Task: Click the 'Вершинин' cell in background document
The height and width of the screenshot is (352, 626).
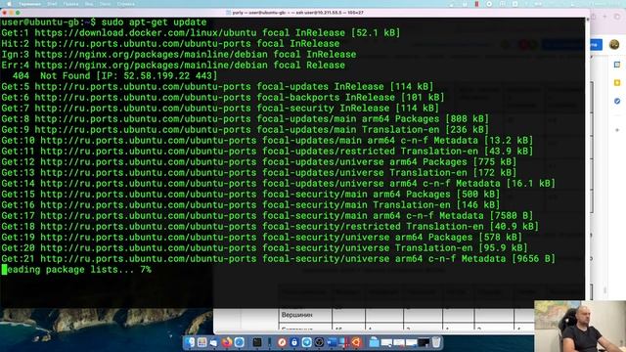Action: coord(297,315)
